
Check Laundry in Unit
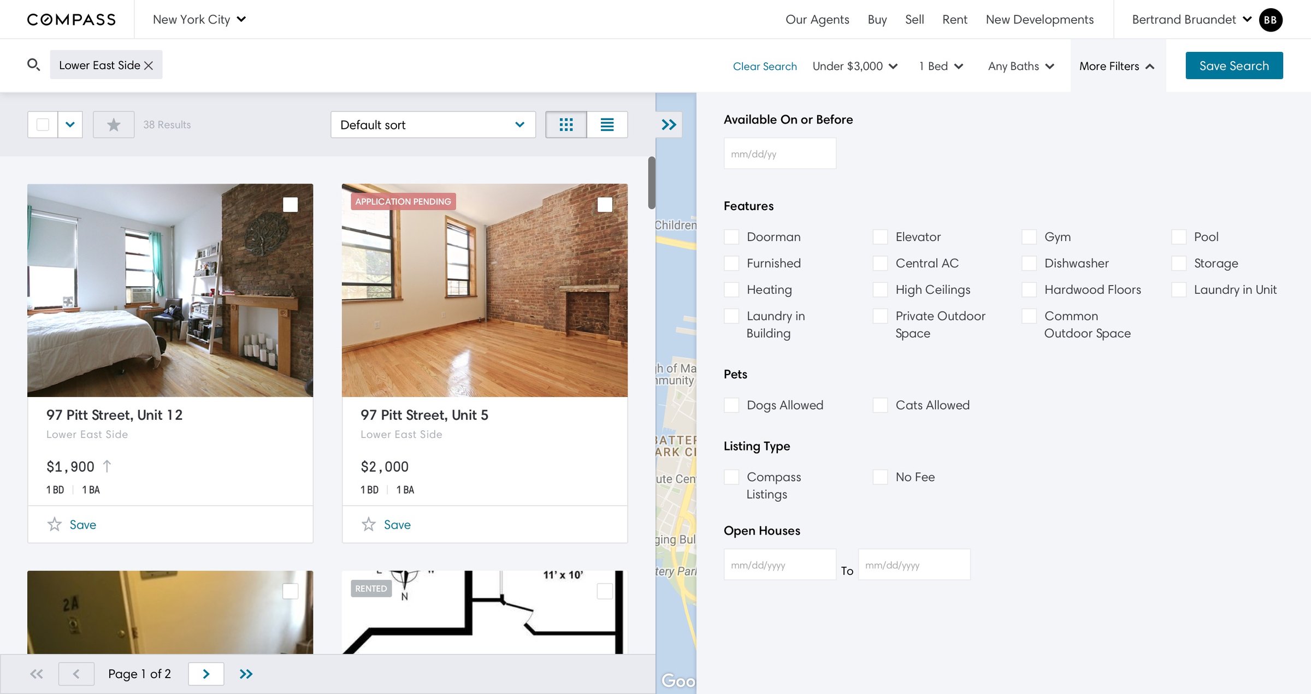coord(1179,289)
